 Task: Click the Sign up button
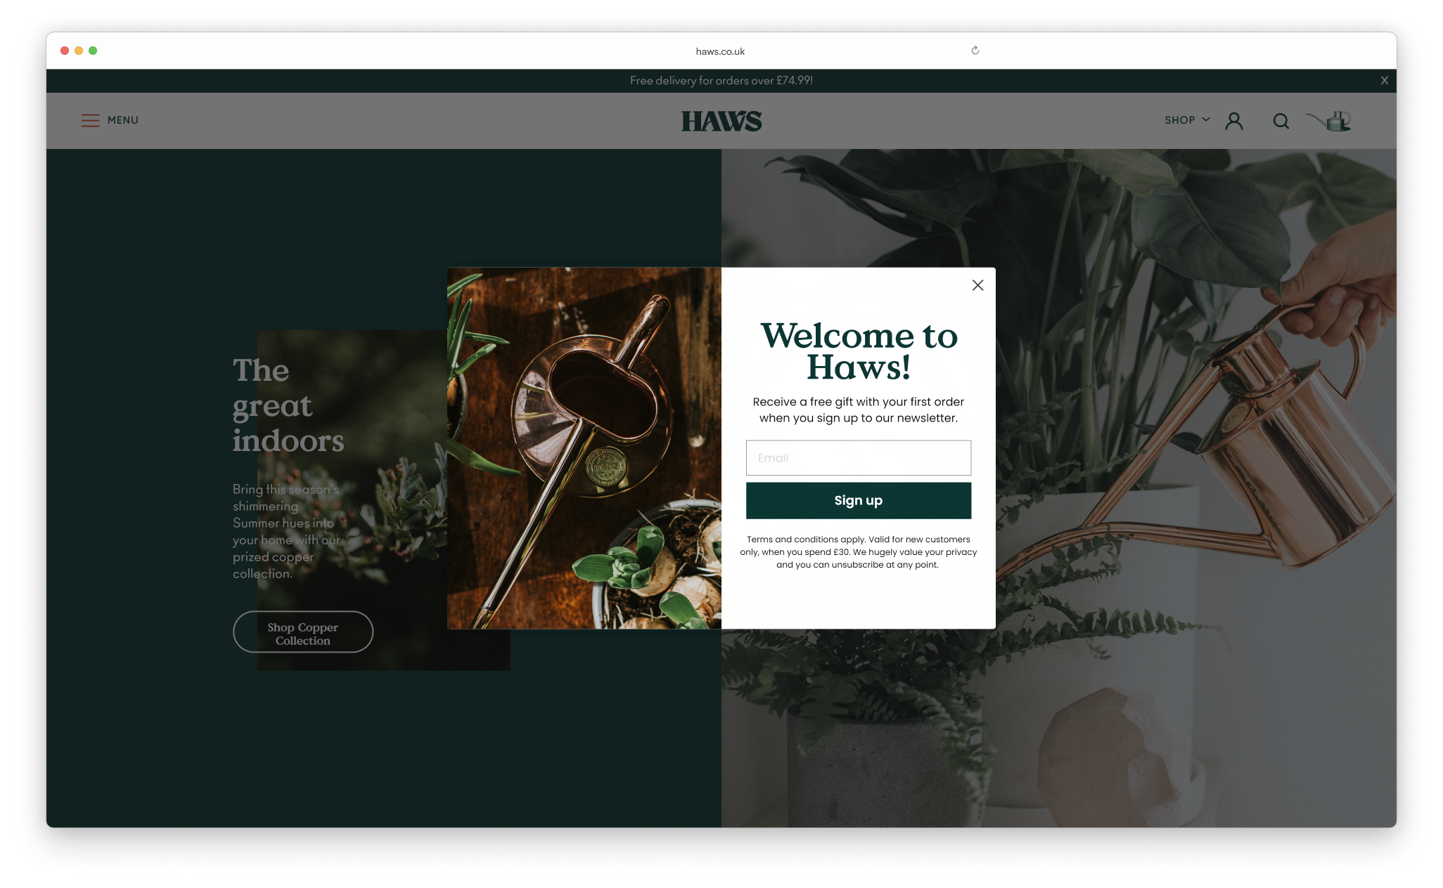(859, 500)
